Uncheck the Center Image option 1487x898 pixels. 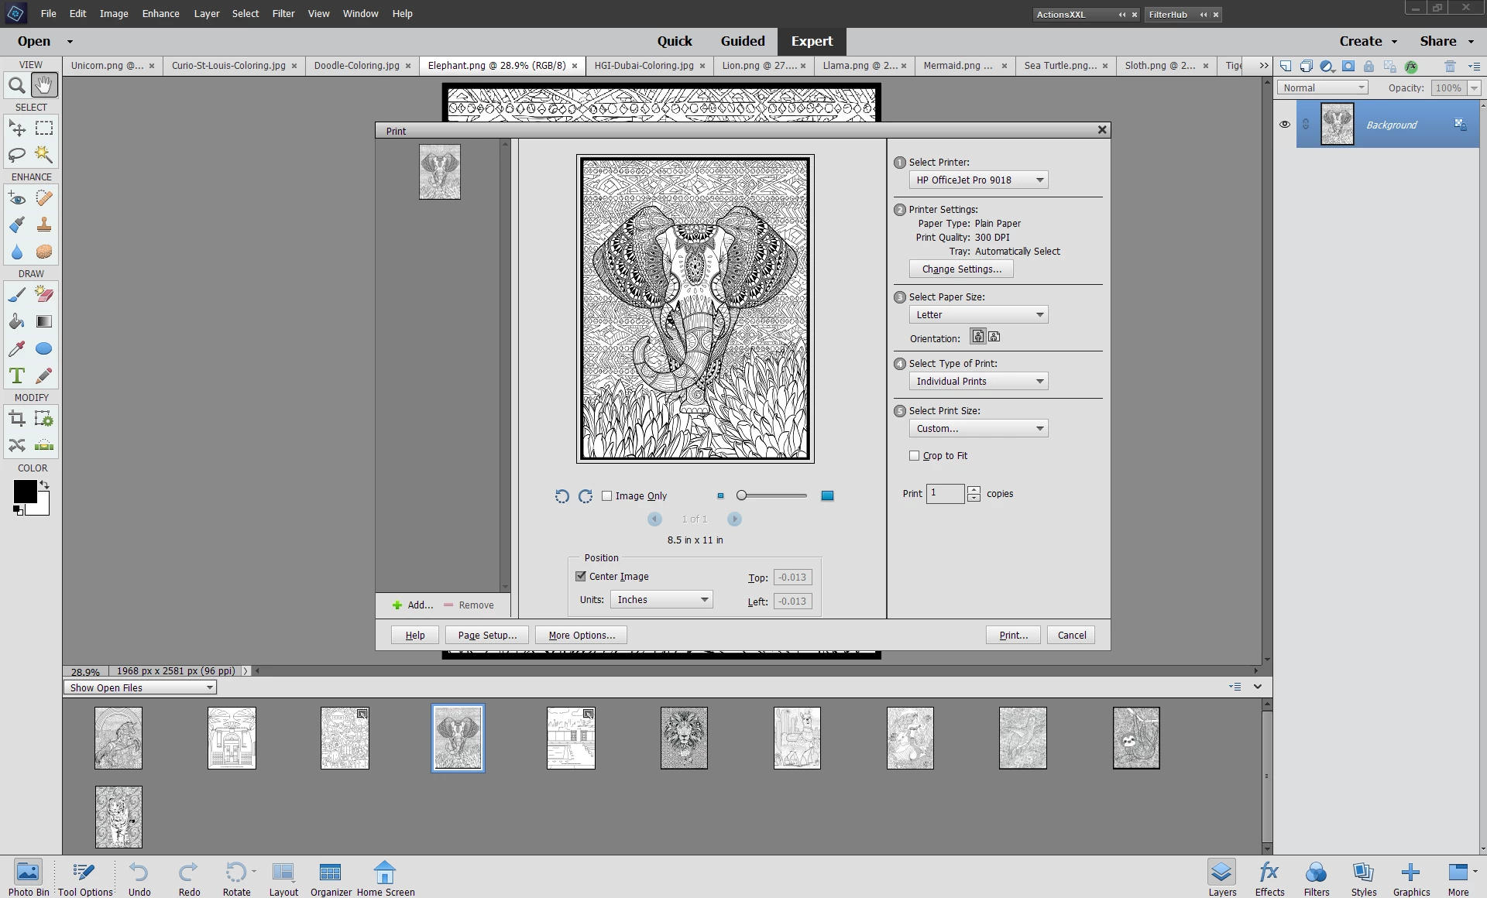pos(581,577)
